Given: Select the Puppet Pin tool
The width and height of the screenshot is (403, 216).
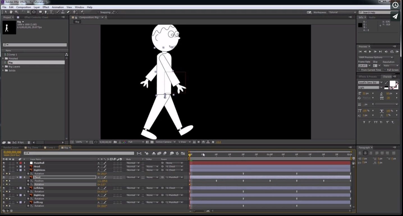Looking at the screenshot, I should 82,12.
